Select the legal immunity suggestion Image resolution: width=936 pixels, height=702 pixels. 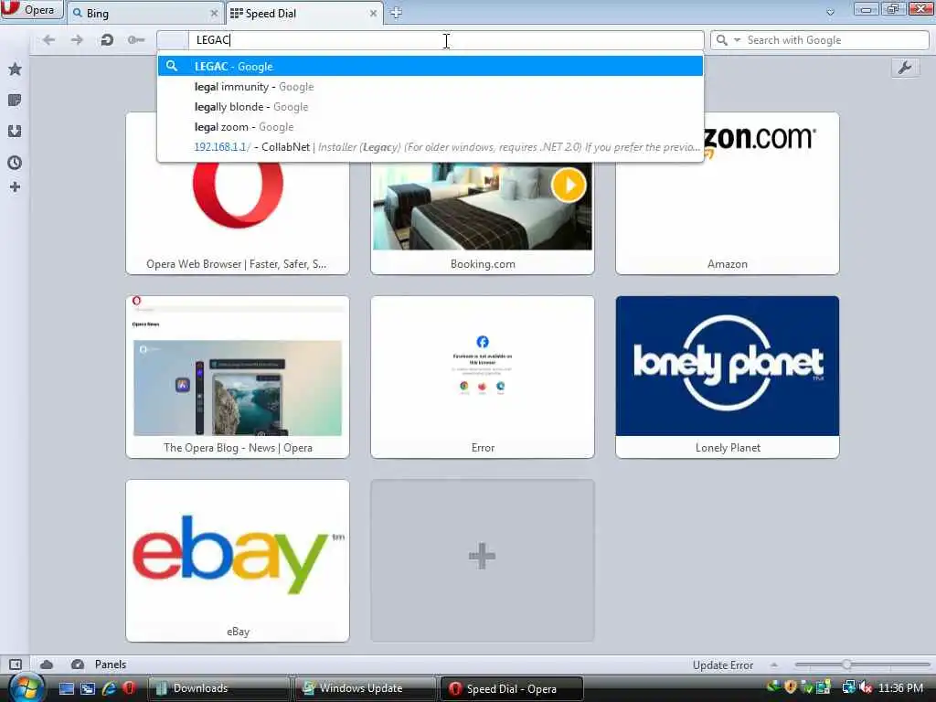click(x=430, y=87)
